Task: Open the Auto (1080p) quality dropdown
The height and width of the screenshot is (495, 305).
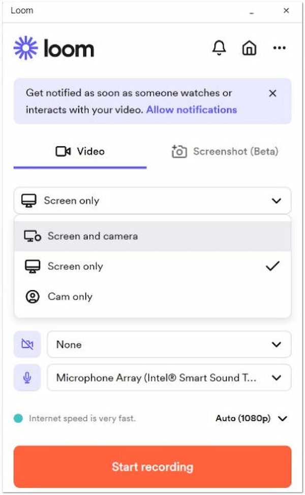Action: click(x=253, y=418)
